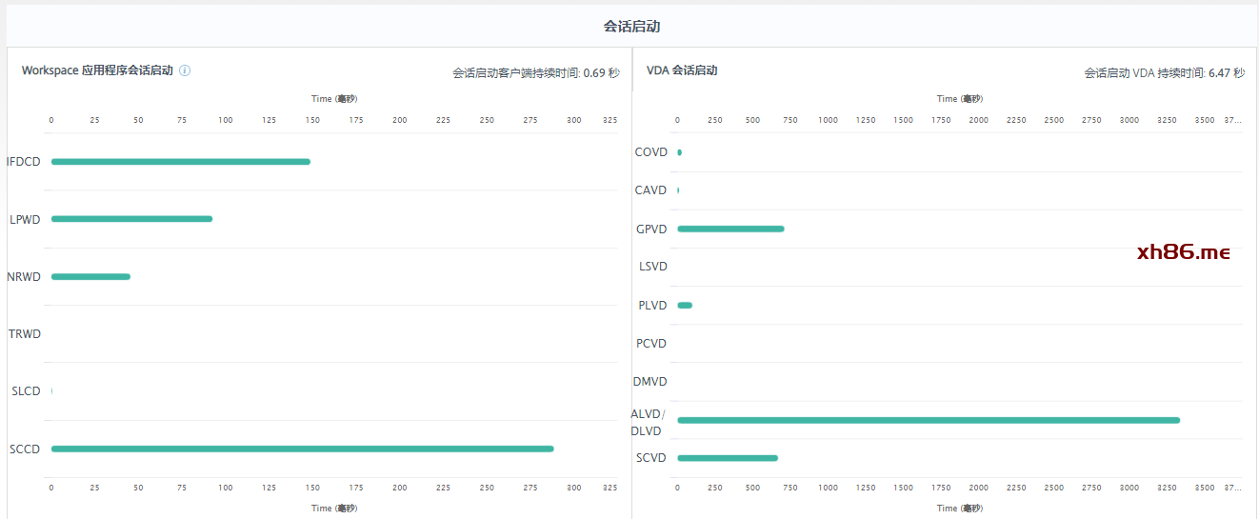Click the info icon beside Workspace 应用程序会话启动
Viewport: 1259px width, 519px height.
tap(185, 70)
